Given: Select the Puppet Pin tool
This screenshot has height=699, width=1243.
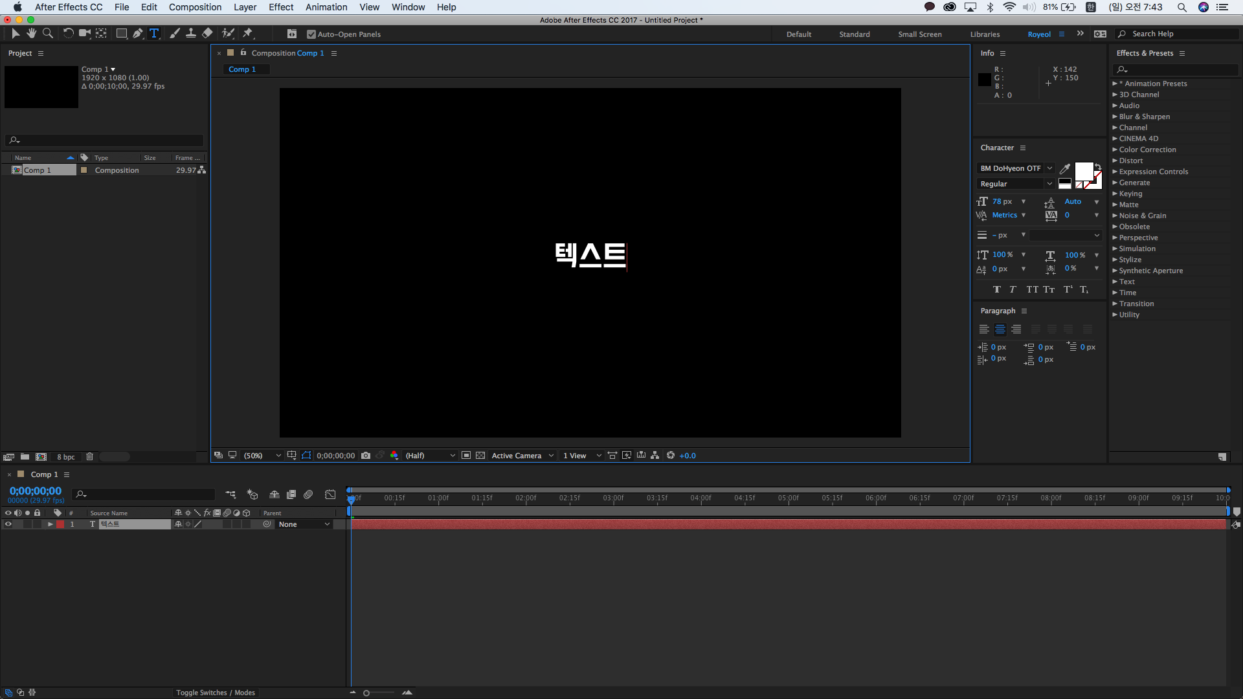Looking at the screenshot, I should pyautogui.click(x=247, y=34).
